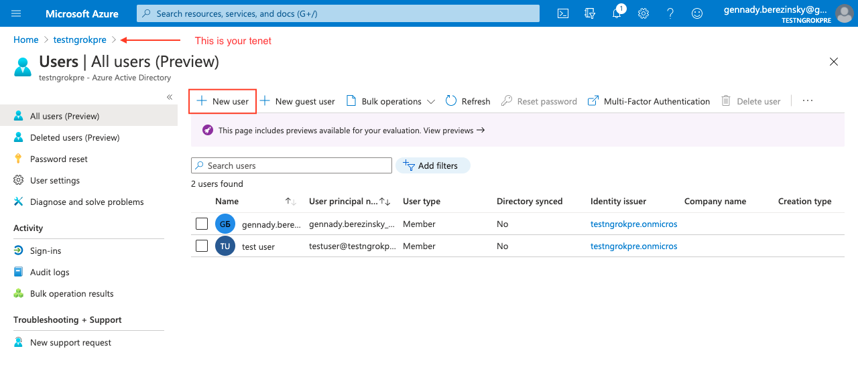Image resolution: width=858 pixels, height=369 pixels.
Task: Select the checkbox for gennady.bere… row
Action: [202, 224]
